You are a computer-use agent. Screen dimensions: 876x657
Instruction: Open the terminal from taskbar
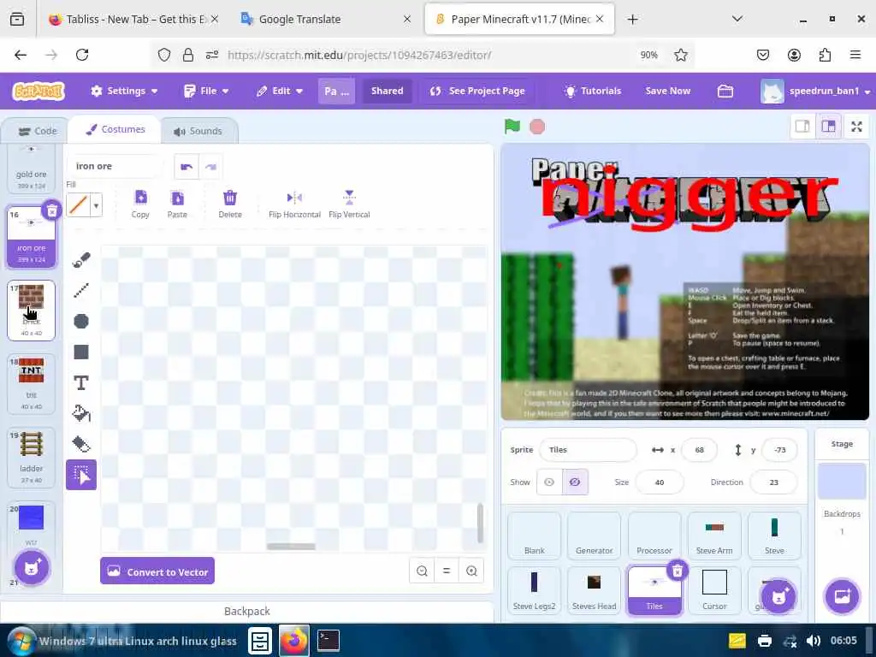[328, 640]
